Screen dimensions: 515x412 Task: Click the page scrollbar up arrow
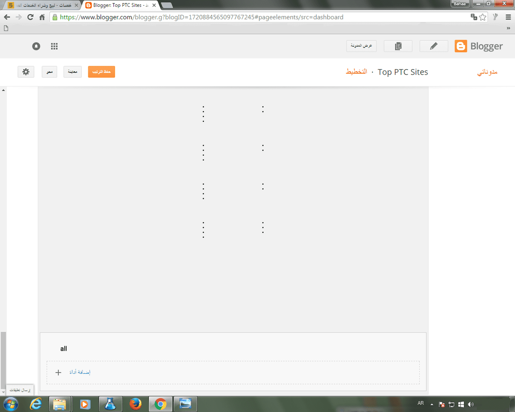pos(3,91)
